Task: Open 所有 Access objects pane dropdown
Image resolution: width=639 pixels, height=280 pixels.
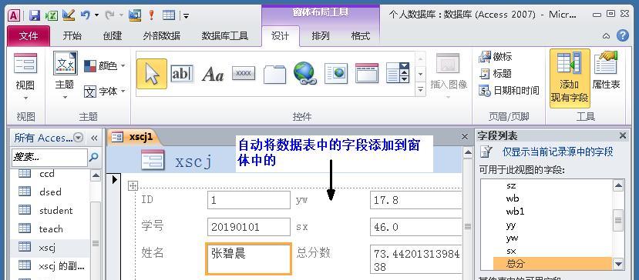Action: 79,138
